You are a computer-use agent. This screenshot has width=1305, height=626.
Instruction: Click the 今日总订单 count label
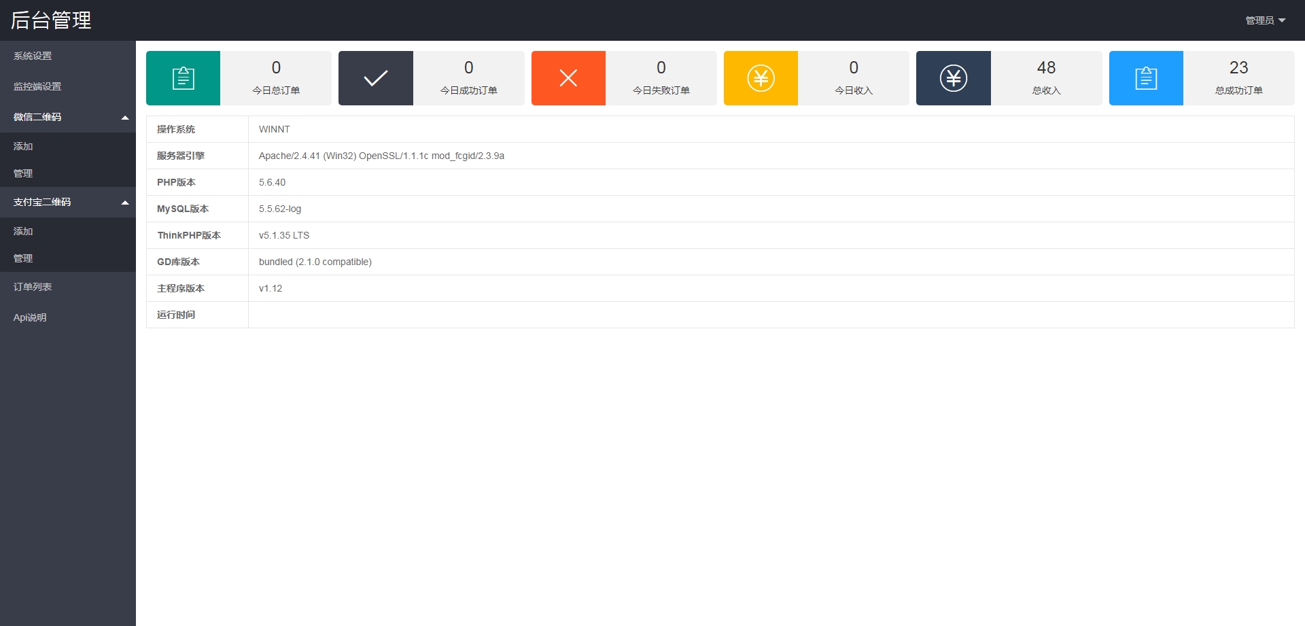(x=276, y=90)
